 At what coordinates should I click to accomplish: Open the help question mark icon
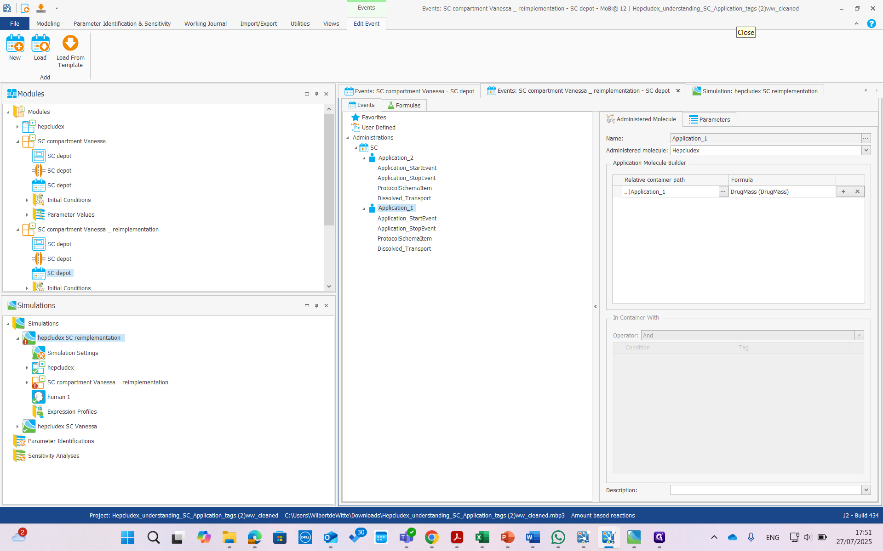tap(871, 24)
